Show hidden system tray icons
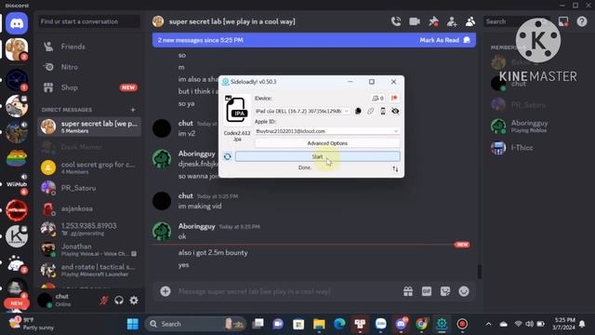The width and height of the screenshot is (595, 335). click(x=488, y=324)
